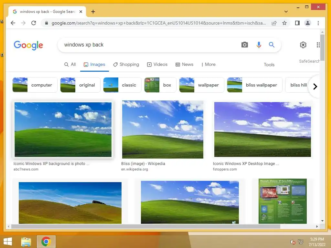The width and height of the screenshot is (331, 248).
Task: Click the address bar URL
Action: click(x=159, y=23)
